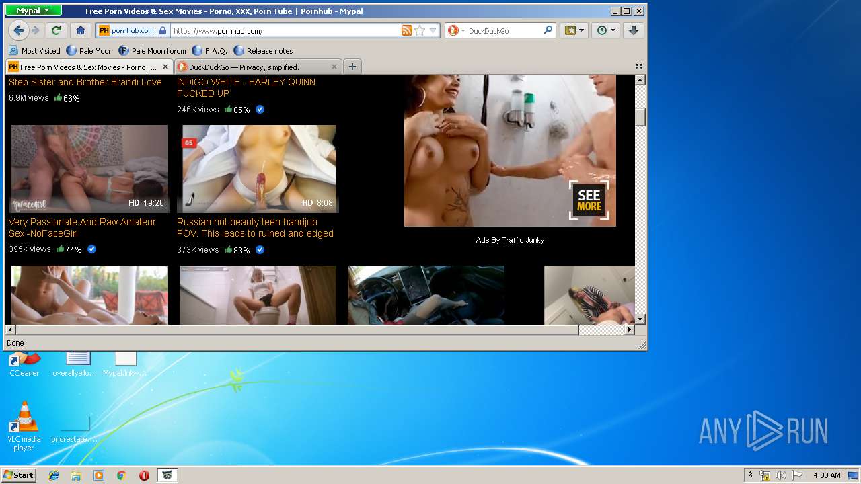
Task: Show hidden system tray icons
Action: (x=750, y=475)
